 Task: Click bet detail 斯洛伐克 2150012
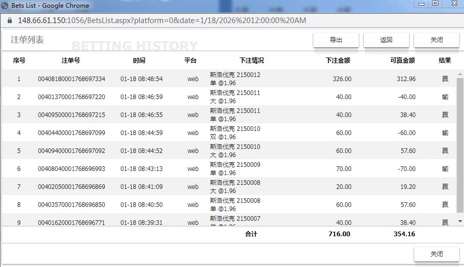[x=235, y=75]
